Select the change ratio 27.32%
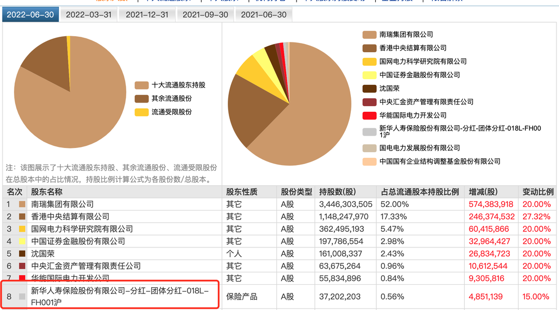 pyautogui.click(x=537, y=217)
